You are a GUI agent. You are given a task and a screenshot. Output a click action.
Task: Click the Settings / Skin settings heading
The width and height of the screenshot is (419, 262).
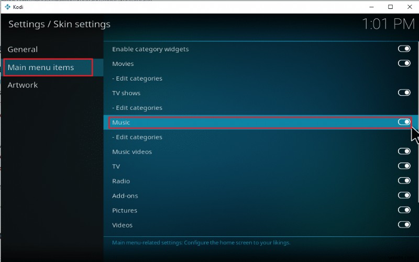pyautogui.click(x=59, y=24)
